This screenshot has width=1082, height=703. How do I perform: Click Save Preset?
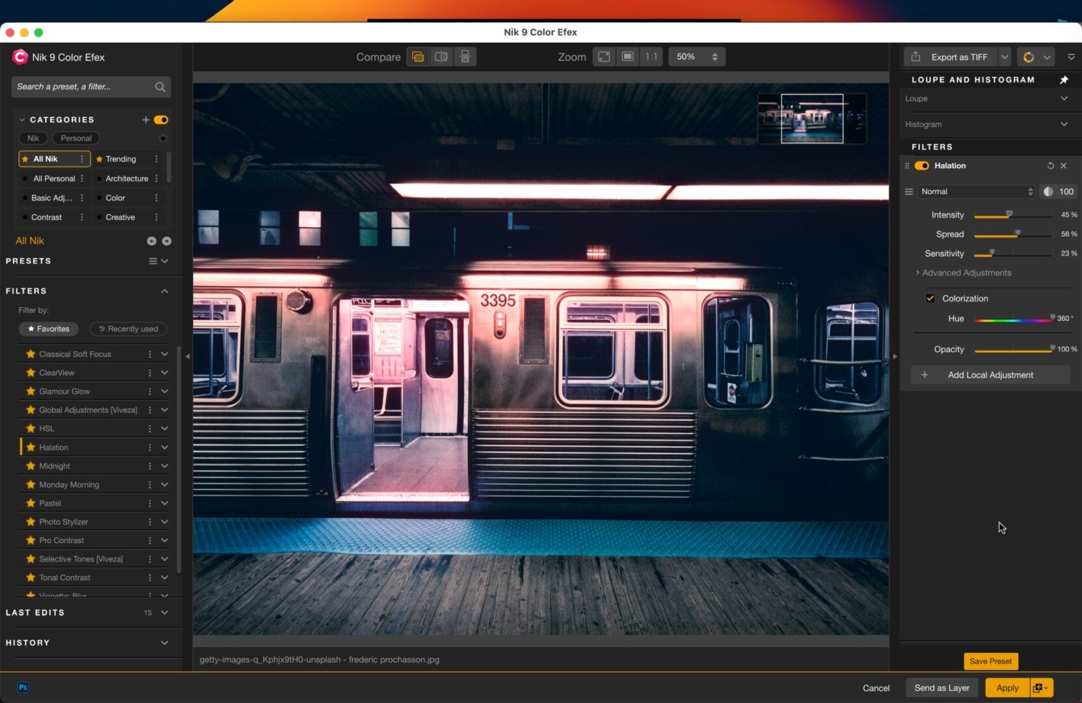tap(990, 661)
